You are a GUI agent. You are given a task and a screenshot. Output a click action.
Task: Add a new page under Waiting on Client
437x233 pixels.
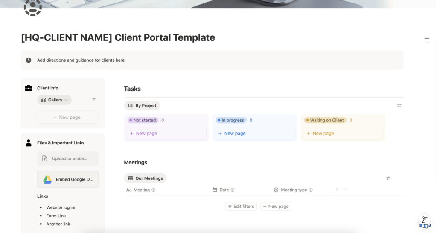(x=343, y=133)
